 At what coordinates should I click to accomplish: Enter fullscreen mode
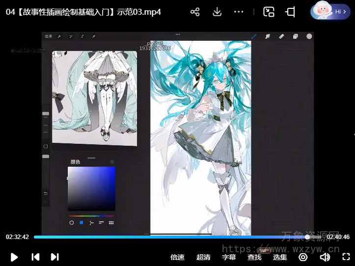coord(346,257)
